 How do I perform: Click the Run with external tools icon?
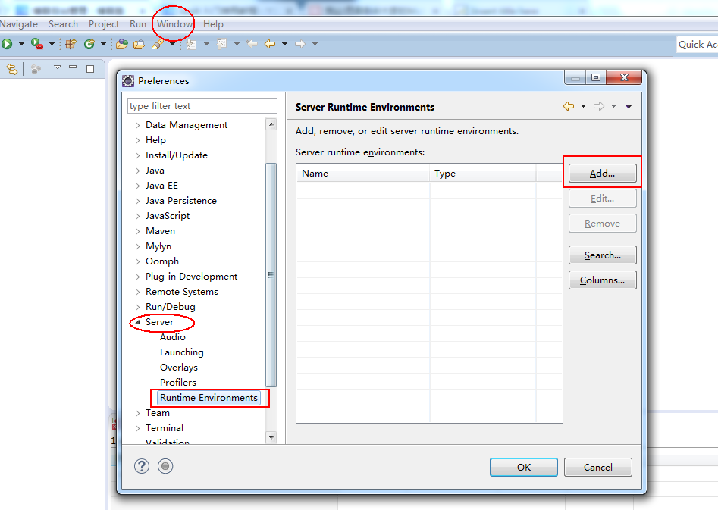point(37,44)
